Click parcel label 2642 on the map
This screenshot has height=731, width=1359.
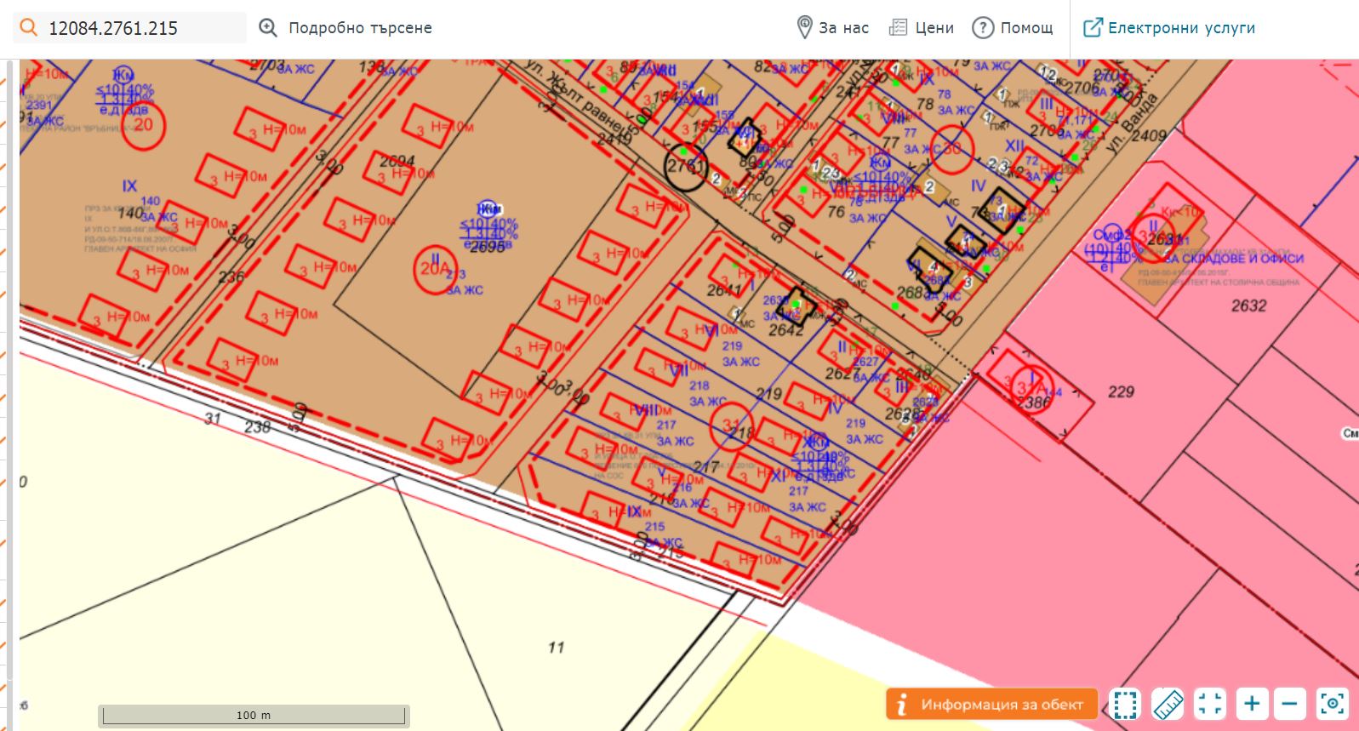point(785,330)
